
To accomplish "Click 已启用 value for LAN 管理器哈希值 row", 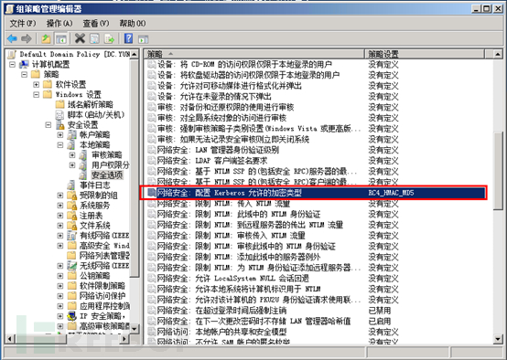I will click(379, 321).
